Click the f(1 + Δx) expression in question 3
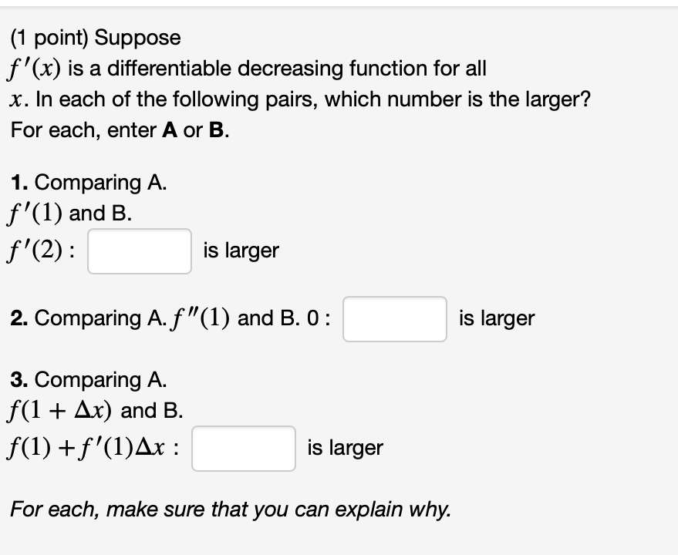The image size is (678, 555). (62, 410)
